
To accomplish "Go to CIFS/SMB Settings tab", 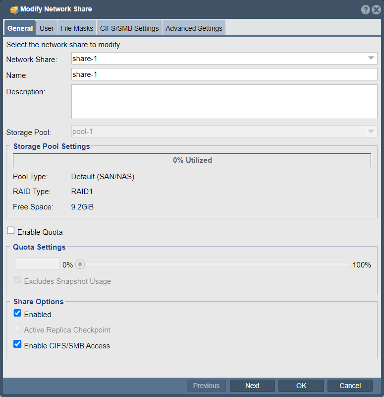I will click(129, 28).
